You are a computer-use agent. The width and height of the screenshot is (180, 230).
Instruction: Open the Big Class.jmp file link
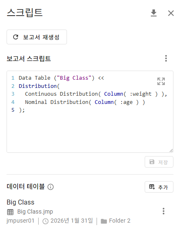(35, 212)
